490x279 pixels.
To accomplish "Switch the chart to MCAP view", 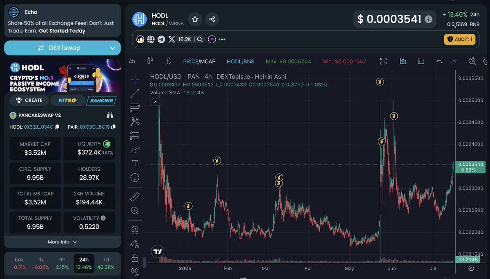I will pos(208,61).
